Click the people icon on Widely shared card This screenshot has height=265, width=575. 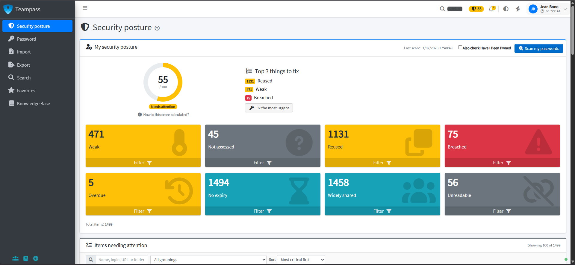[x=419, y=191]
